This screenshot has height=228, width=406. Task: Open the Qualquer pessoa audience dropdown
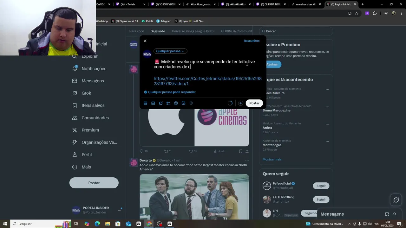click(170, 51)
